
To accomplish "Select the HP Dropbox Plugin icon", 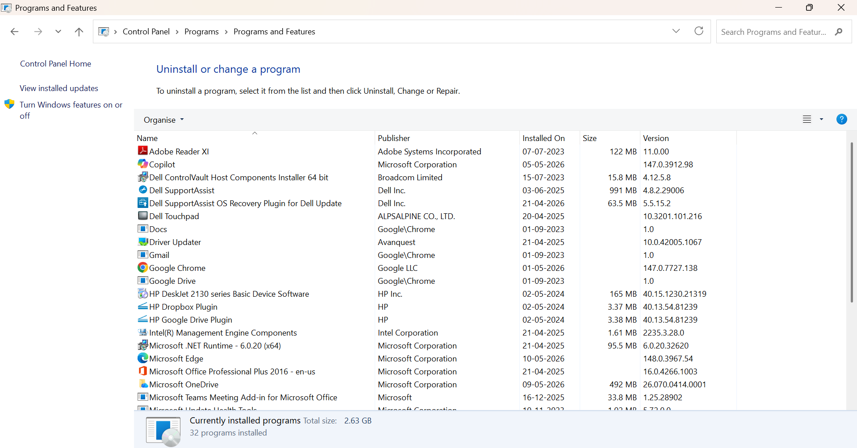I will pos(142,306).
